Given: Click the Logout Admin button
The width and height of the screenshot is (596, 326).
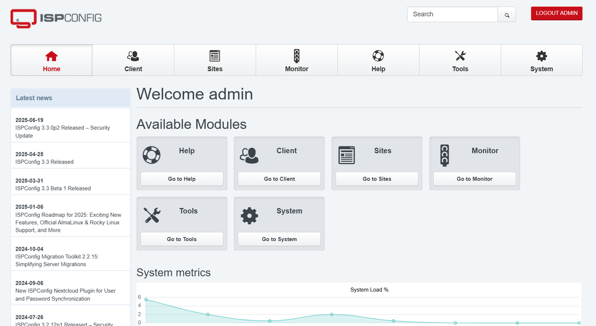Looking at the screenshot, I should [557, 13].
